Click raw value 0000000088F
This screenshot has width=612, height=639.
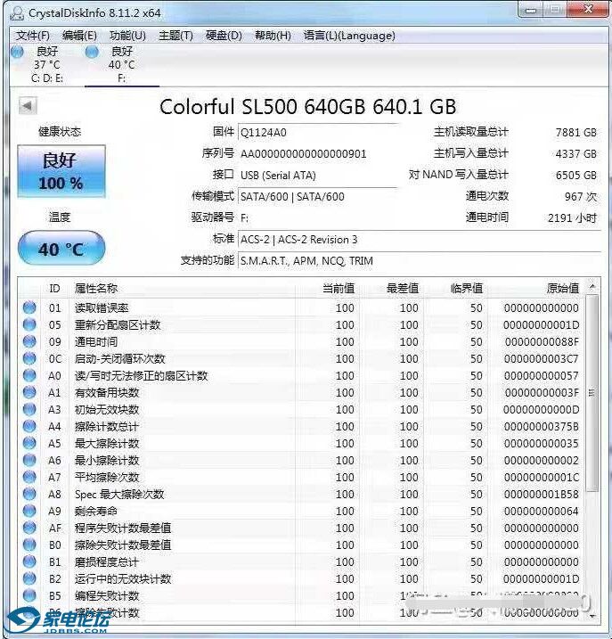[x=542, y=342]
